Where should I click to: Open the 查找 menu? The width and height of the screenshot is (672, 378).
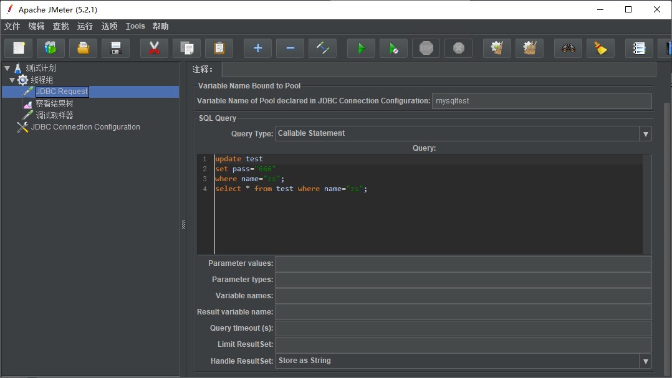tap(61, 26)
